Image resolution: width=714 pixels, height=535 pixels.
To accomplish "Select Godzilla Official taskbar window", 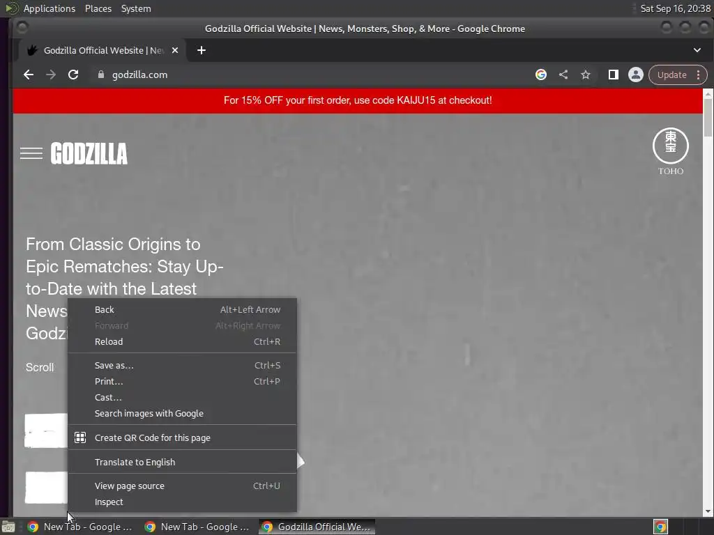I will [317, 527].
